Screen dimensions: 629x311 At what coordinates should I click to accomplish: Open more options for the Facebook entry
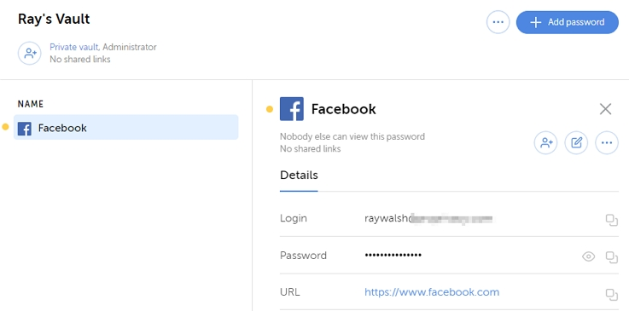tap(607, 142)
